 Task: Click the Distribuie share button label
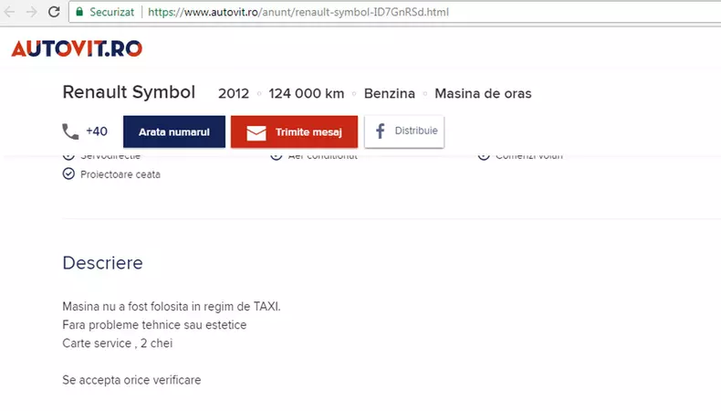pyautogui.click(x=416, y=131)
